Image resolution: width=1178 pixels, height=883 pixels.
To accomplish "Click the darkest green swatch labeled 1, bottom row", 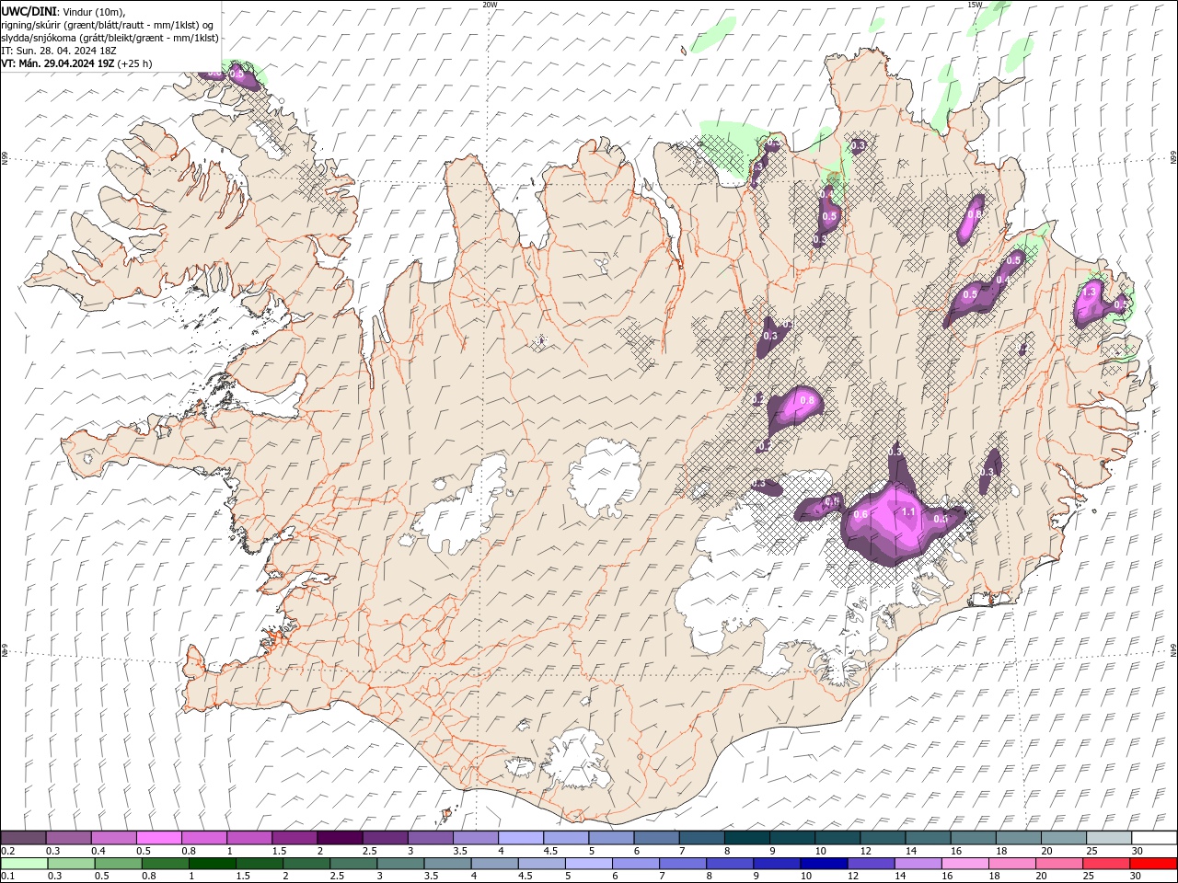I will pos(212,864).
